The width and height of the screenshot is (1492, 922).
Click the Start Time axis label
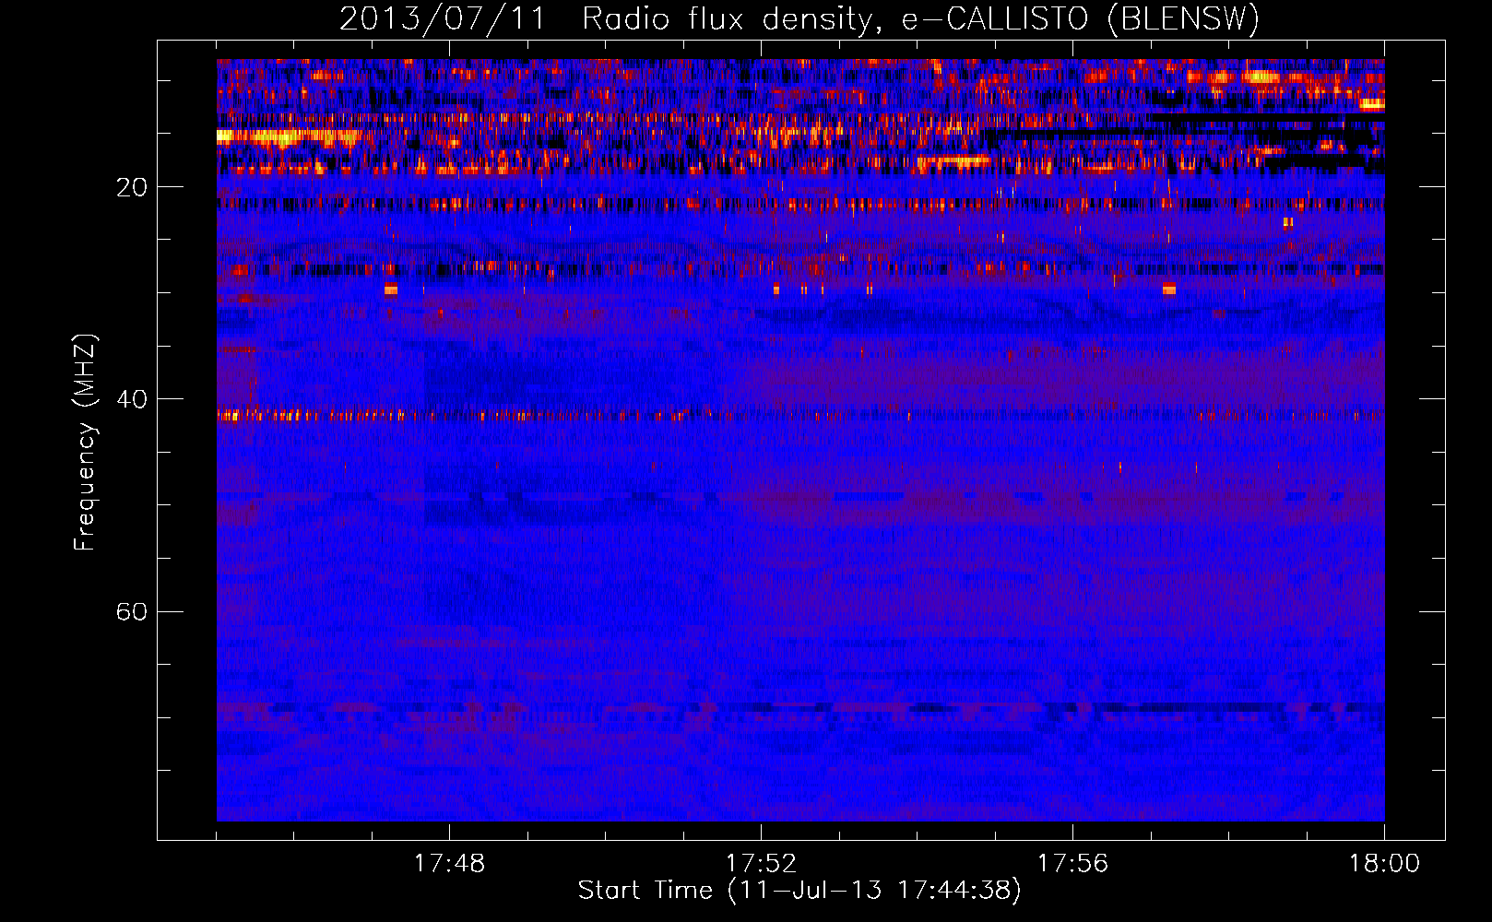(x=799, y=891)
